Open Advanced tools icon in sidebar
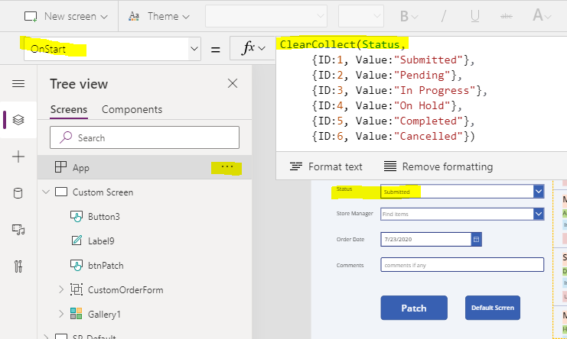This screenshot has height=339, width=567. click(x=18, y=266)
